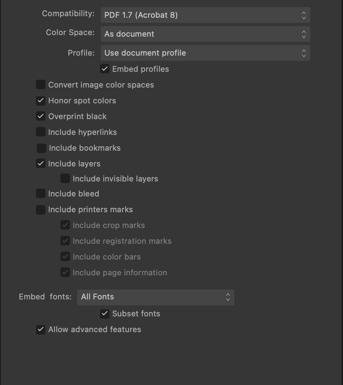
Task: Open the Profile dropdown
Action: click(x=205, y=53)
